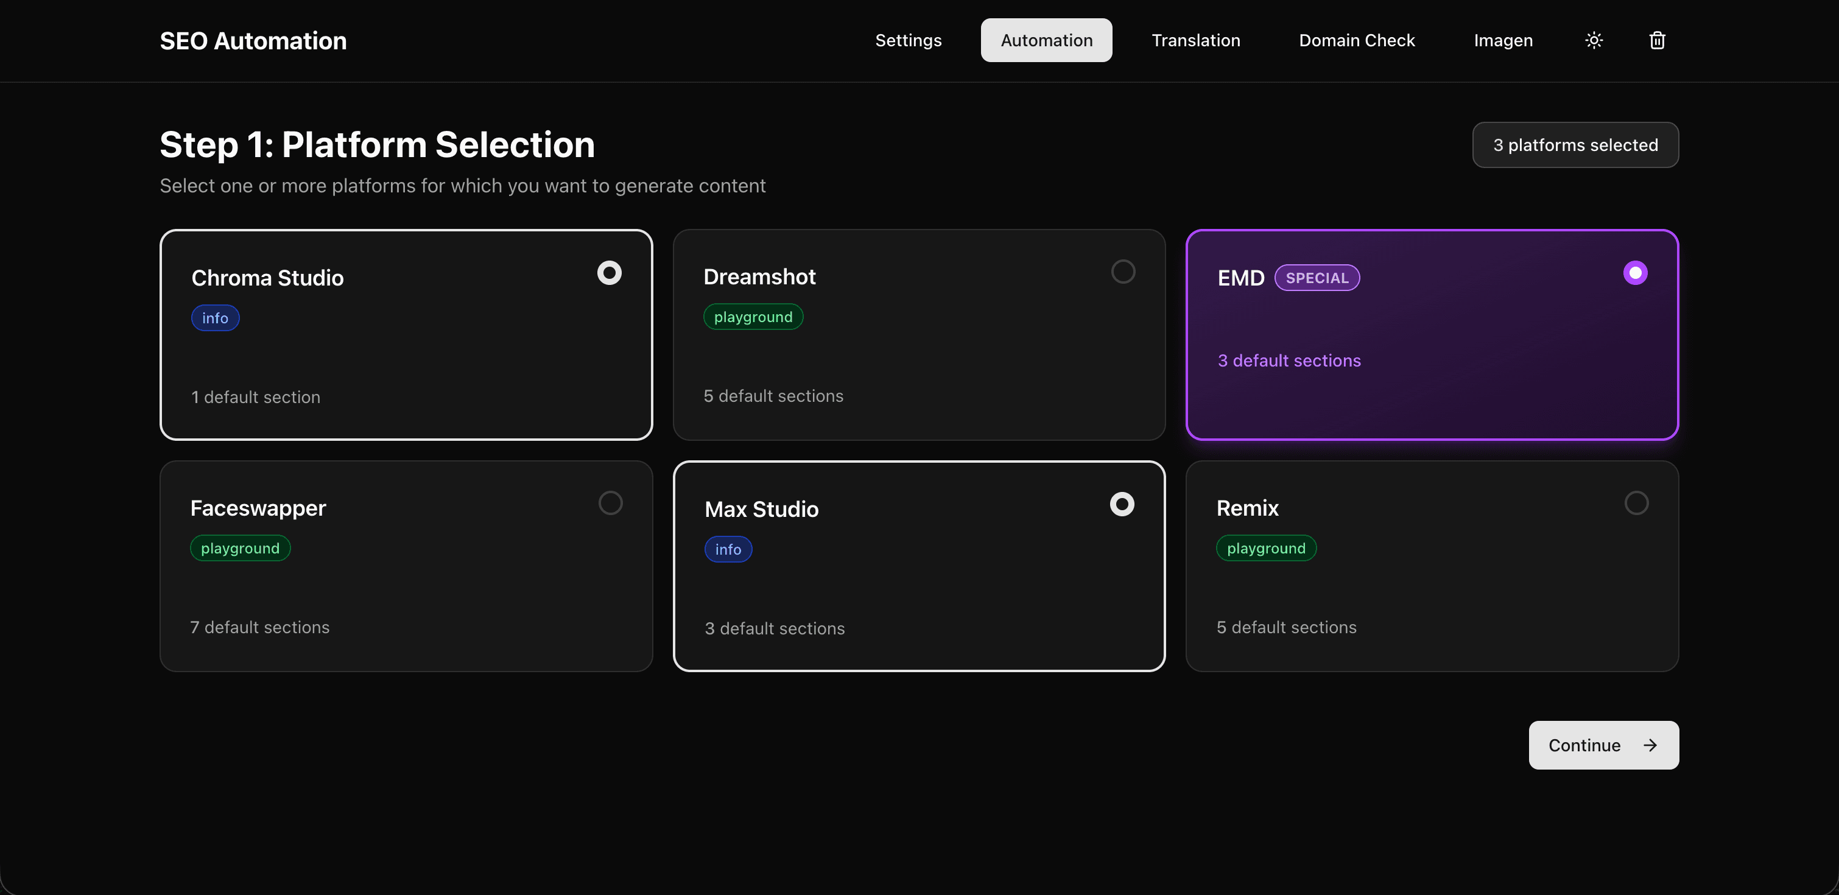
Task: Open the info badge on Max Studio
Action: (x=728, y=549)
